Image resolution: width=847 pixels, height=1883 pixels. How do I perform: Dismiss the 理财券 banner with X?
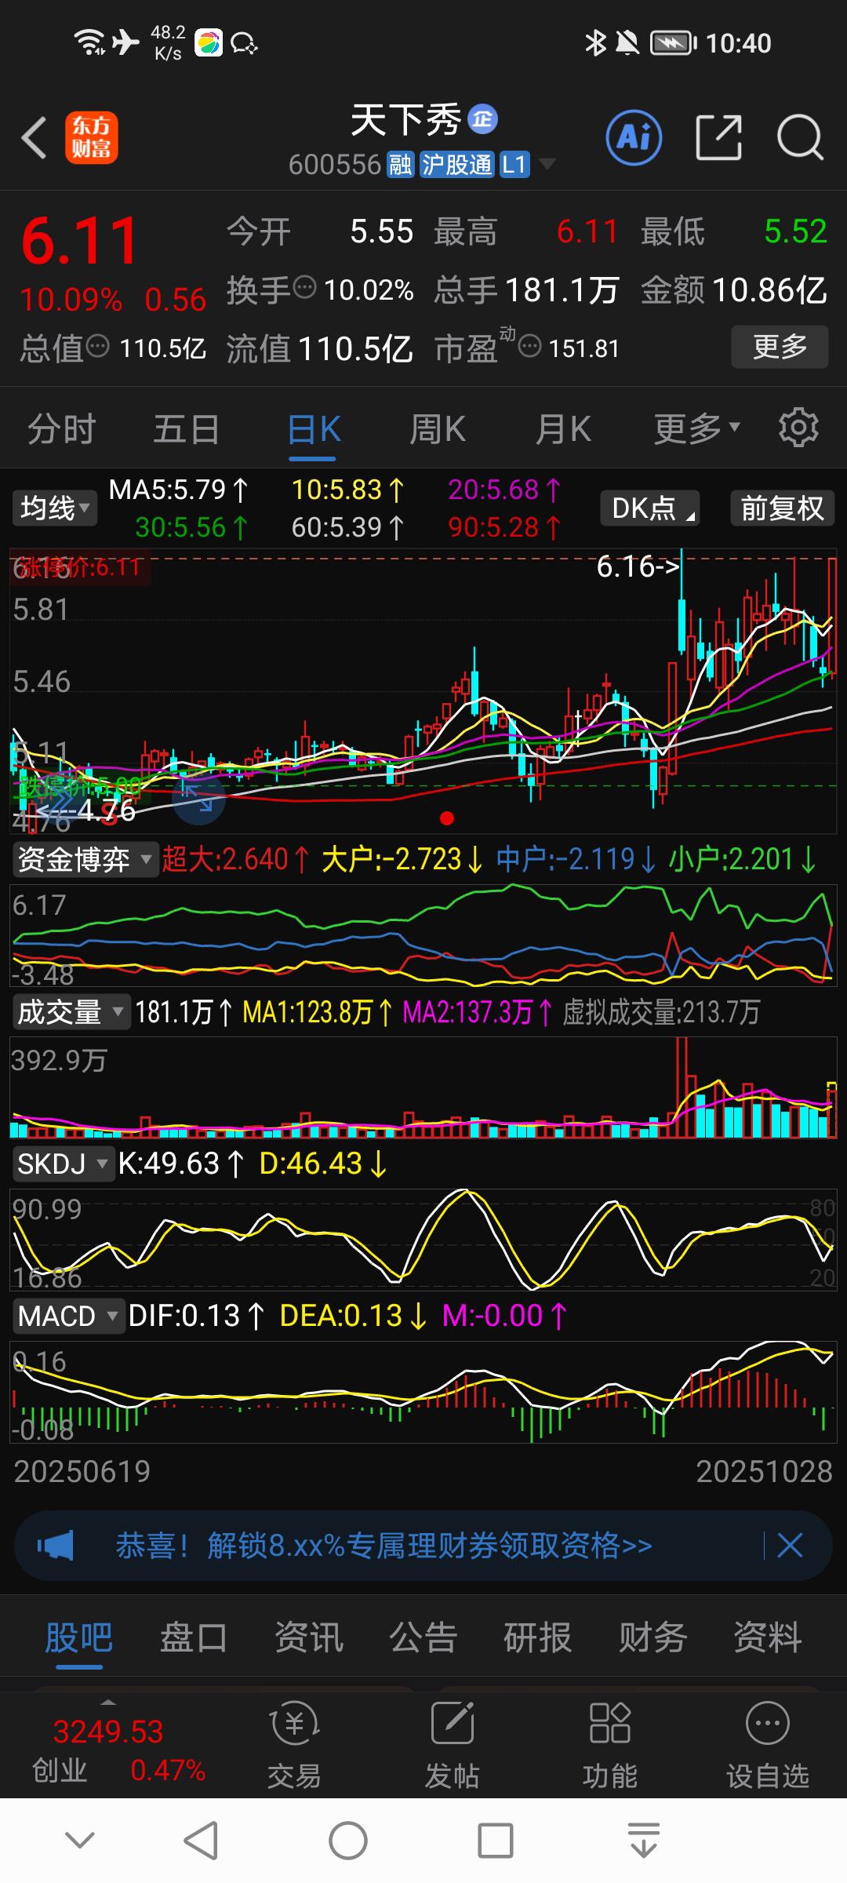coord(790,1546)
